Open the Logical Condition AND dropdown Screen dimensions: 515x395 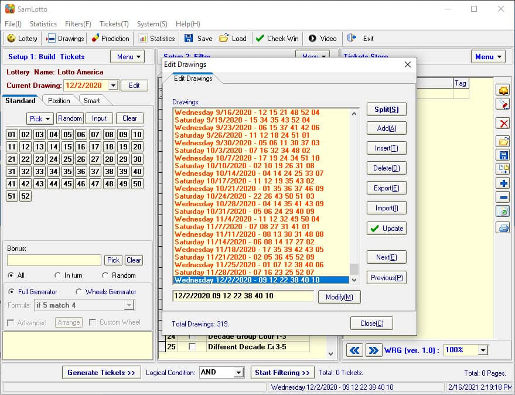click(239, 373)
